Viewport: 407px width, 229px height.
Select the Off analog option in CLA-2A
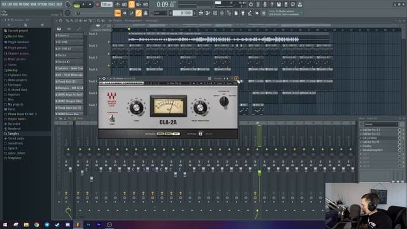click(x=176, y=134)
